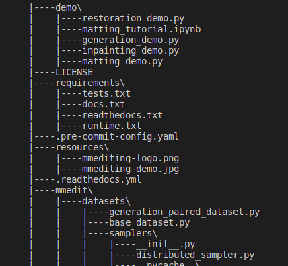Select generation_paired_dataset.py entry

pos(184,212)
